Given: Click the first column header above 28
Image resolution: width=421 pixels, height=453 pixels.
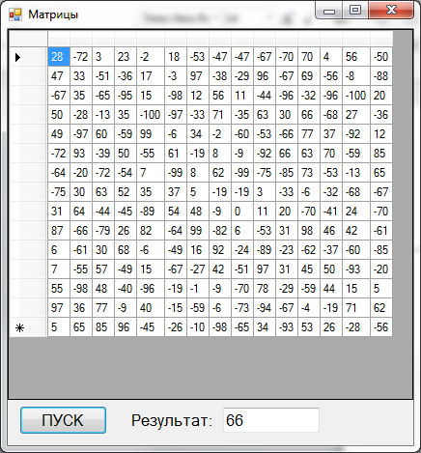Looking at the screenshot, I should [x=59, y=39].
